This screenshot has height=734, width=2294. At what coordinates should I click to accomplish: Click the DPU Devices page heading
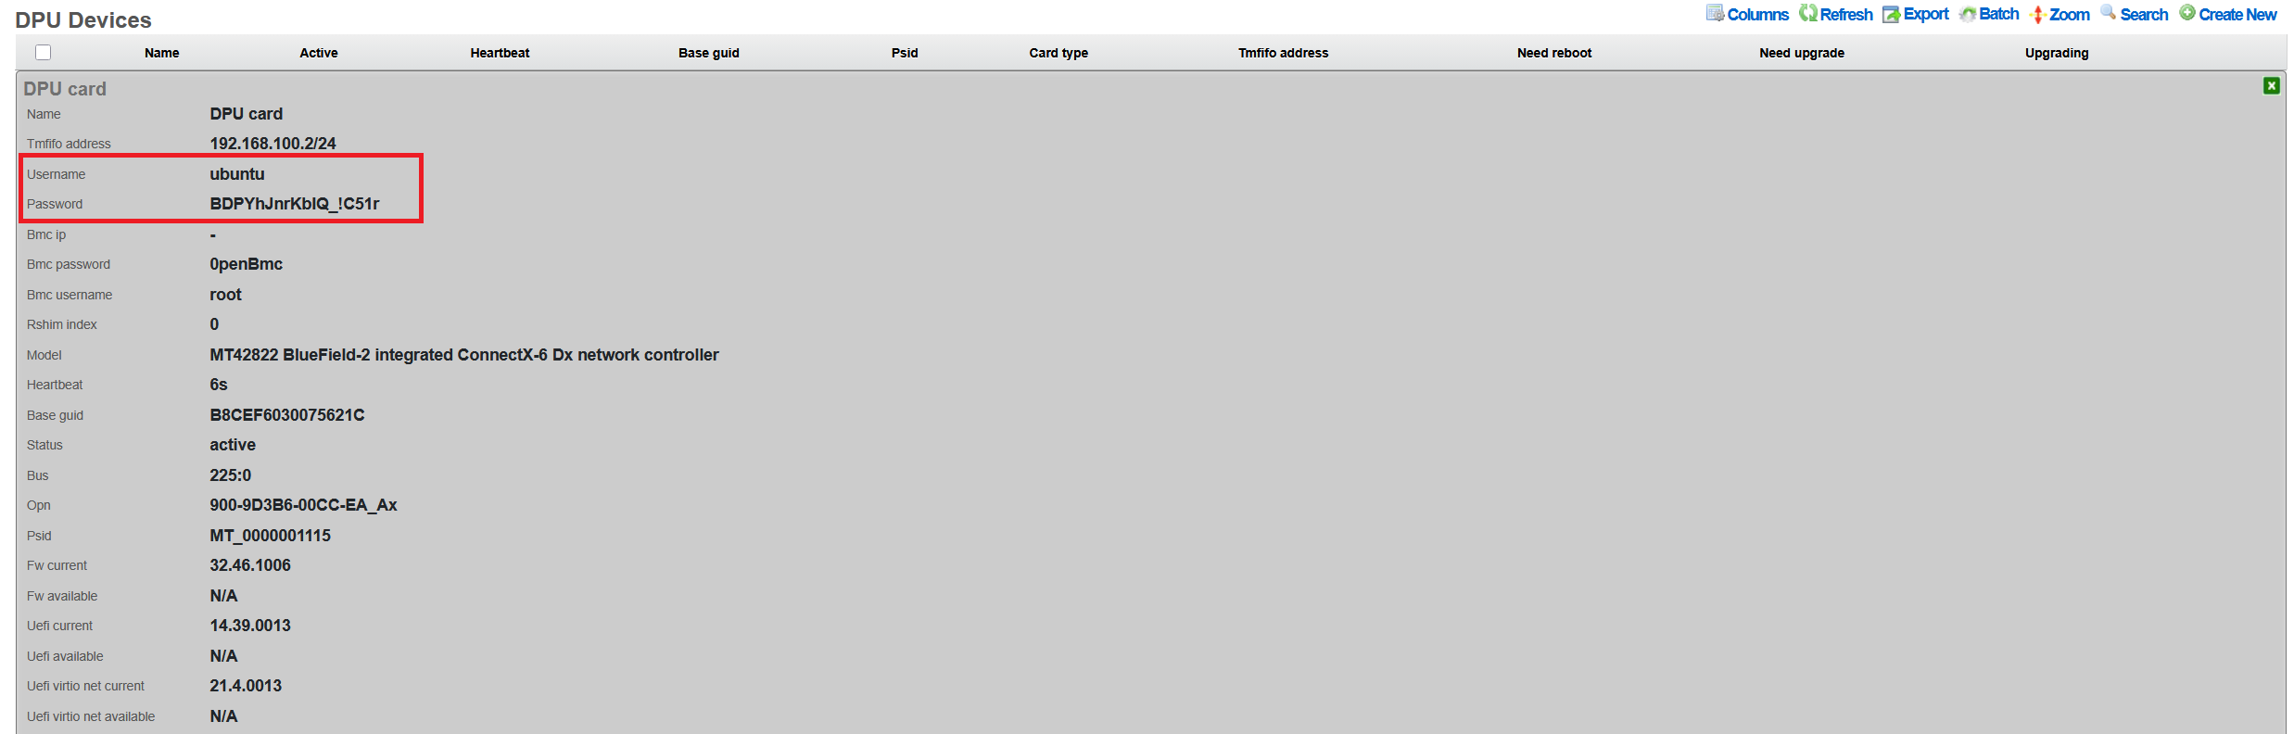coord(83,19)
